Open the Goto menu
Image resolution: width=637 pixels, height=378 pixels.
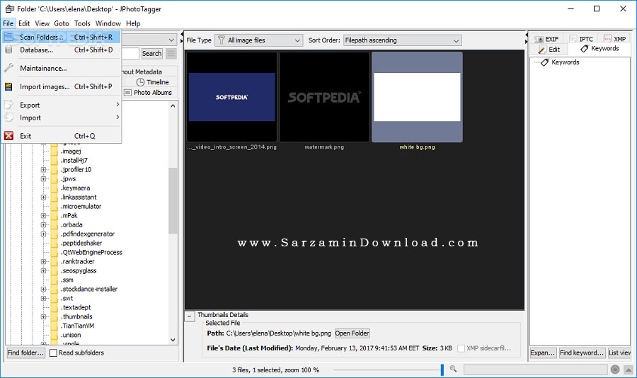[62, 23]
